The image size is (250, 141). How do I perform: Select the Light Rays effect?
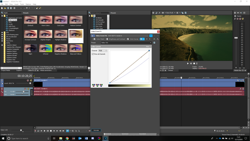coord(12,26)
